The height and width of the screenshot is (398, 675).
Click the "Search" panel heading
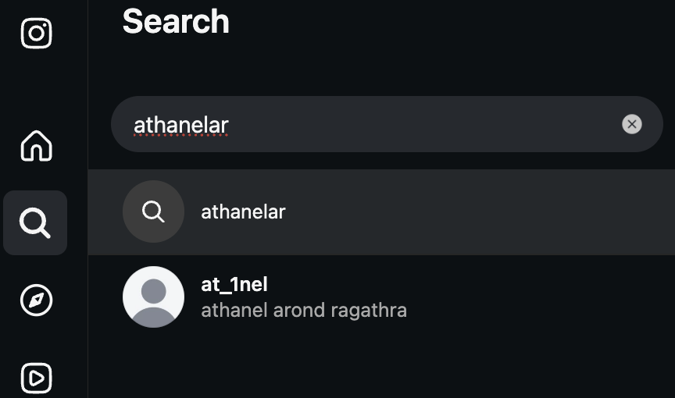[176, 21]
